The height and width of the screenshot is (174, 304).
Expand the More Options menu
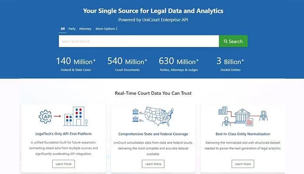point(106,29)
